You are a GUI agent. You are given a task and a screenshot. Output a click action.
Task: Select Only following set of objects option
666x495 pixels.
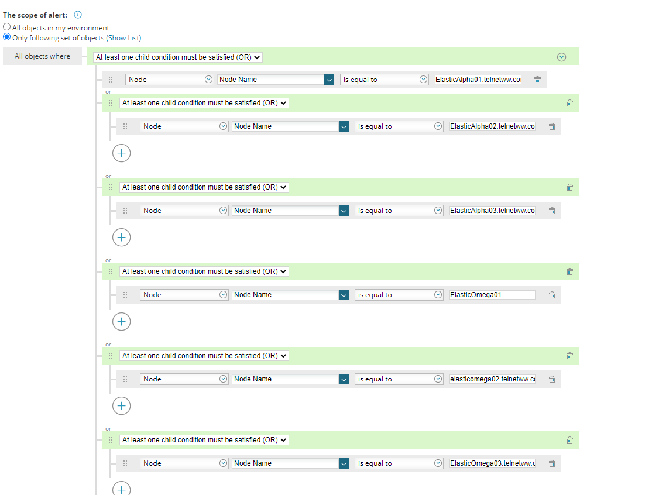pos(7,37)
